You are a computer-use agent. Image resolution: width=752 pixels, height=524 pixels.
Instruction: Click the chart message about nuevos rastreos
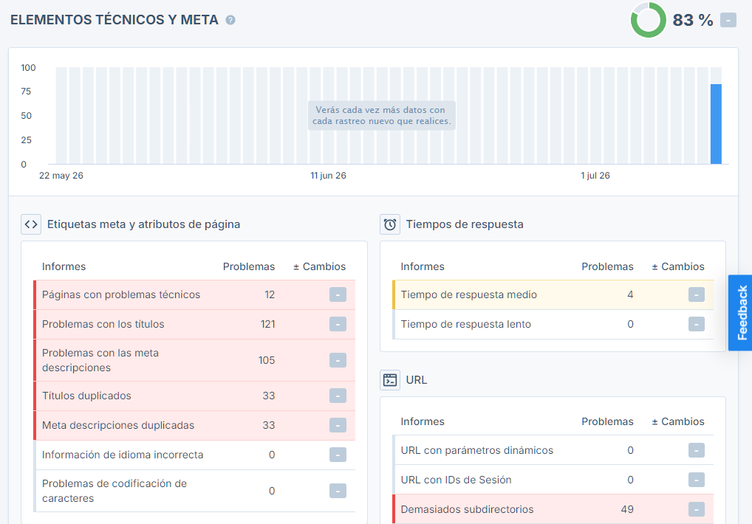pos(381,115)
